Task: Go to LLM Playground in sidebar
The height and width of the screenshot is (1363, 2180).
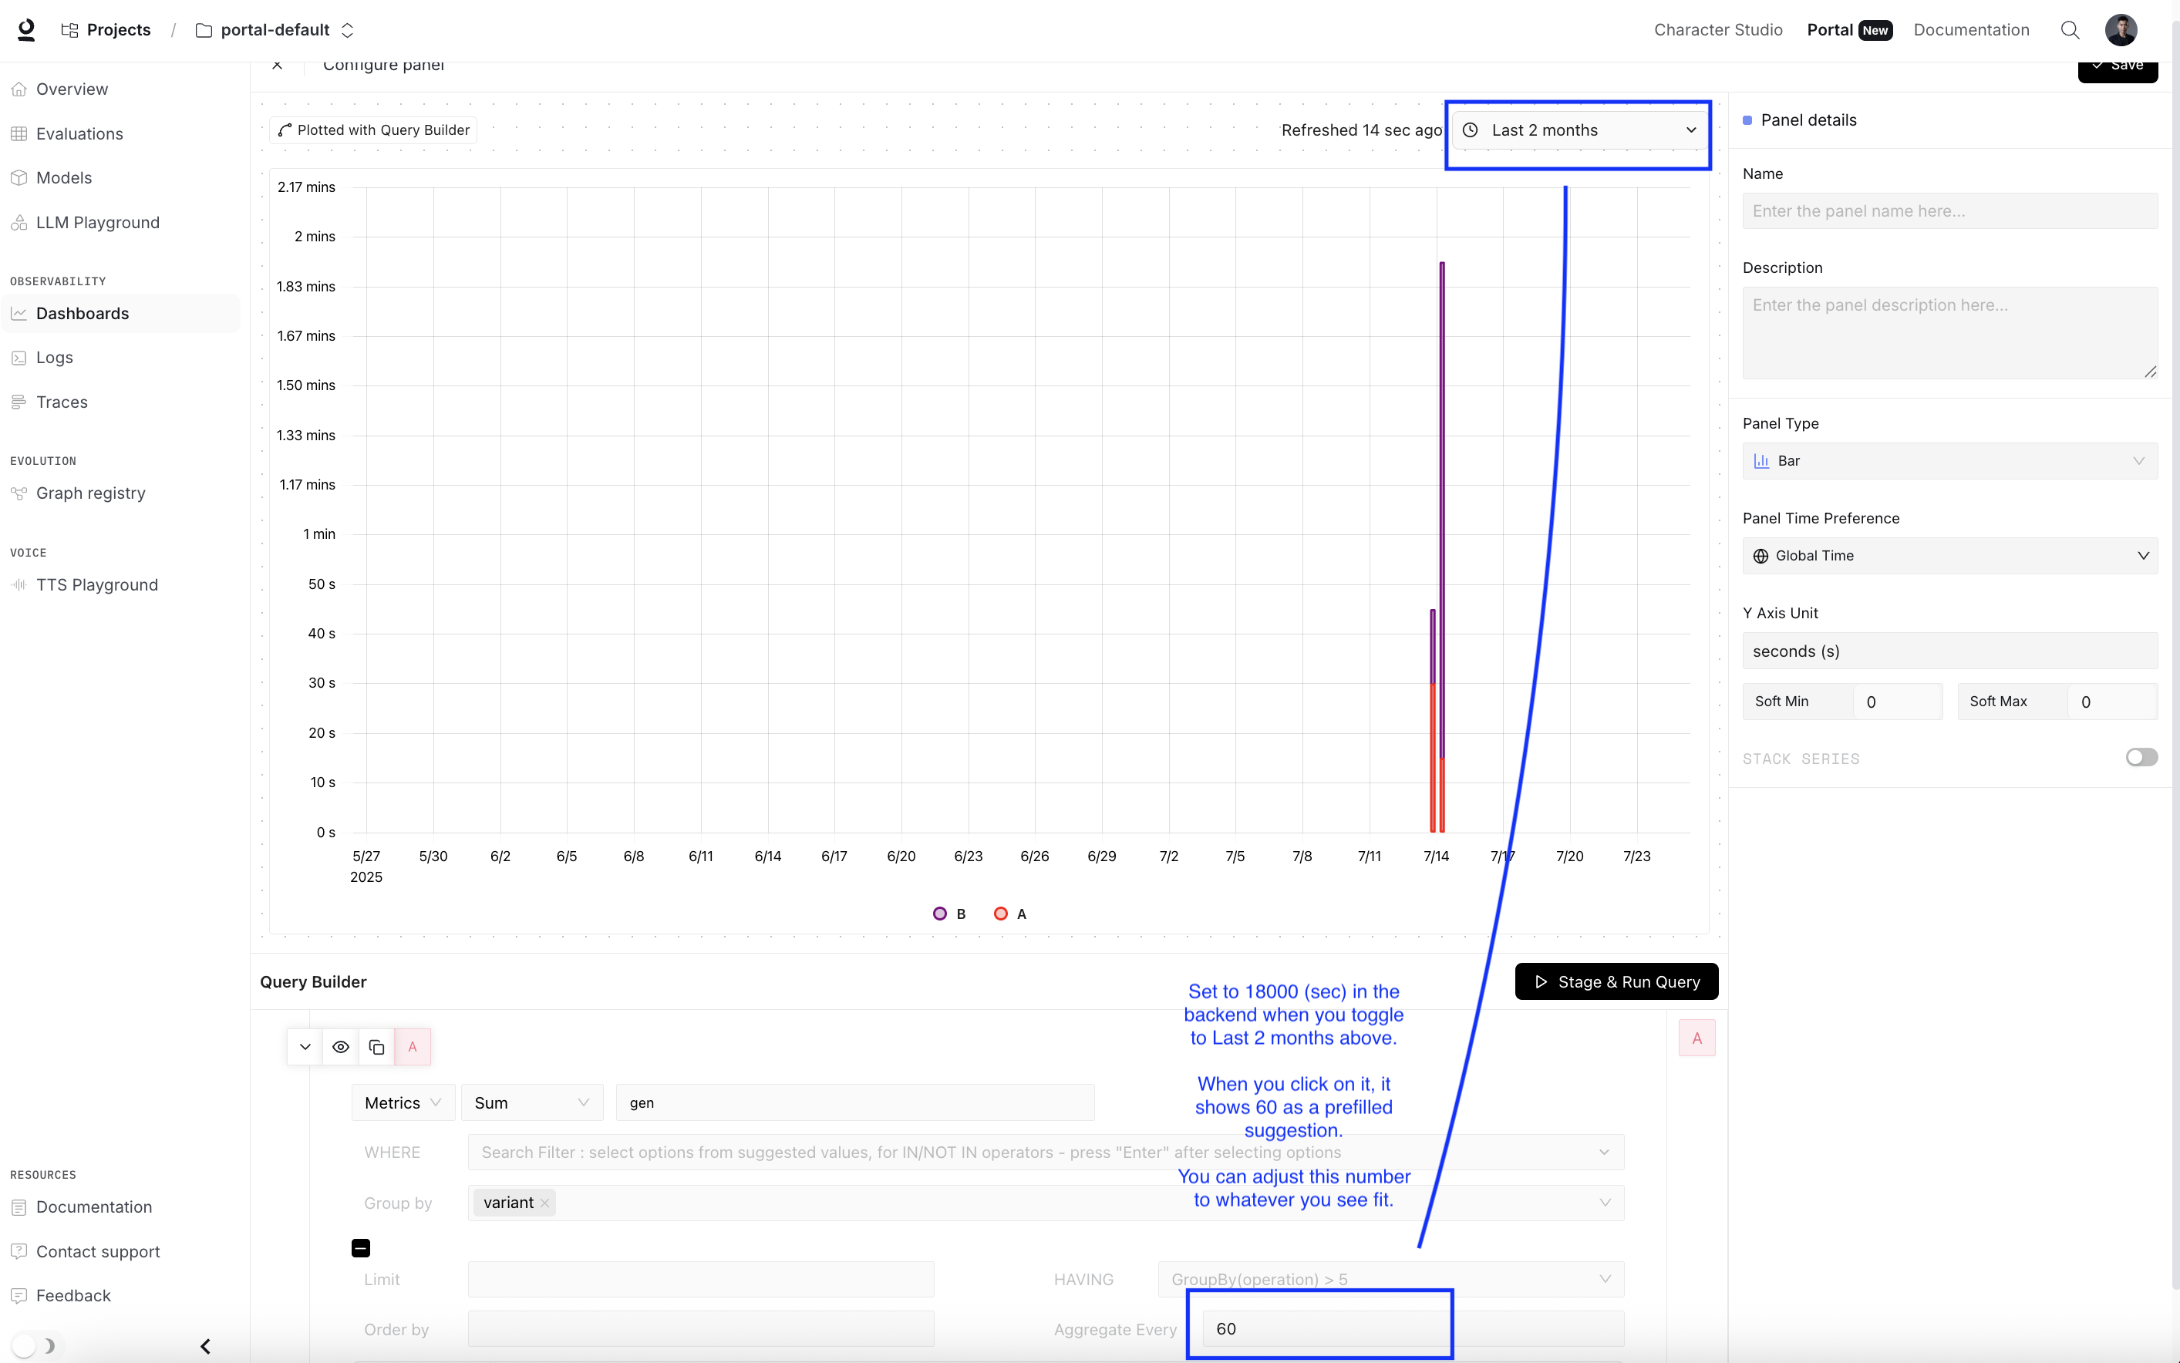Action: coord(97,223)
